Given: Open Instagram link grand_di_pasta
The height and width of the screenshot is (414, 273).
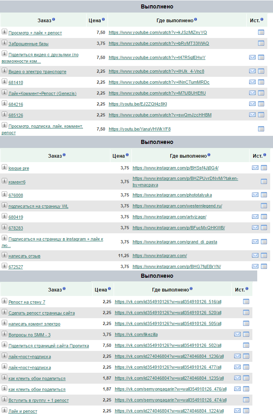Looking at the screenshot, I should point(175,242).
